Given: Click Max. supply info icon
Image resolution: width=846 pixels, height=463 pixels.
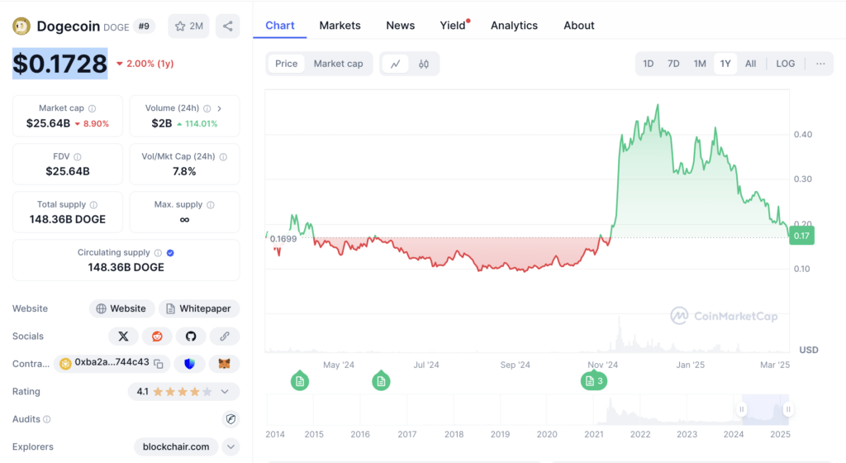Looking at the screenshot, I should point(211,204).
